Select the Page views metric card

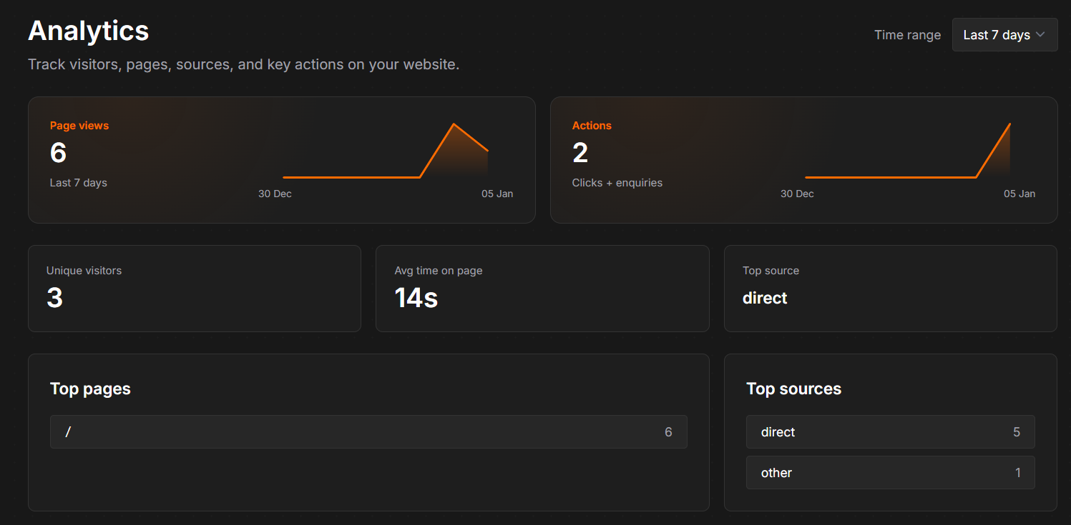tap(281, 159)
